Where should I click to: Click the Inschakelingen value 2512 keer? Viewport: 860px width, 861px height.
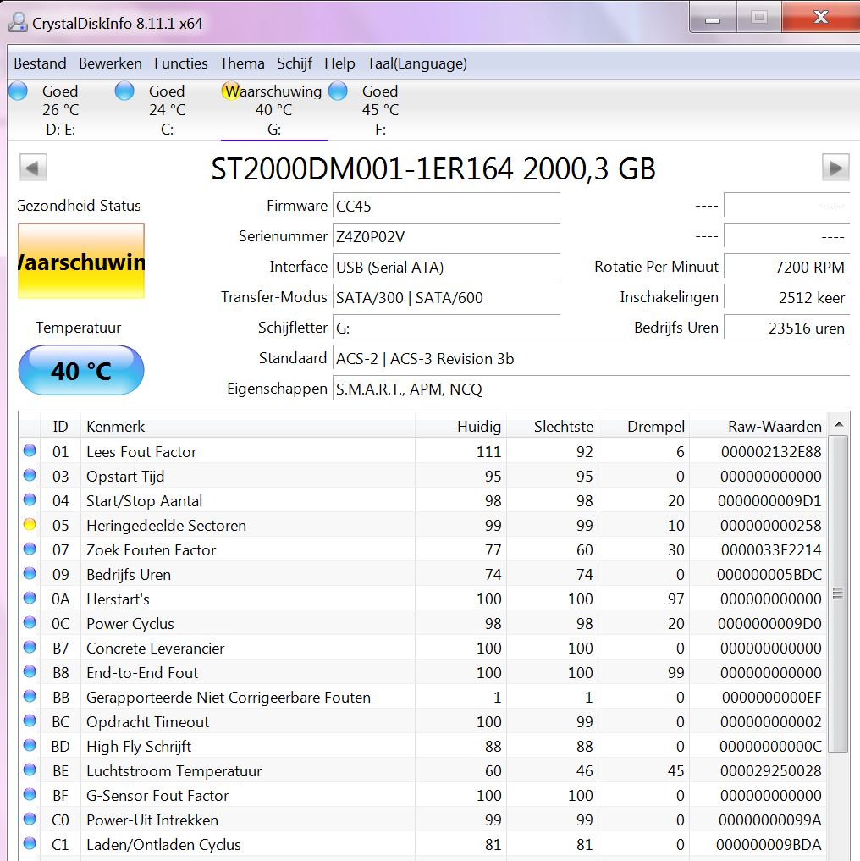[787, 298]
